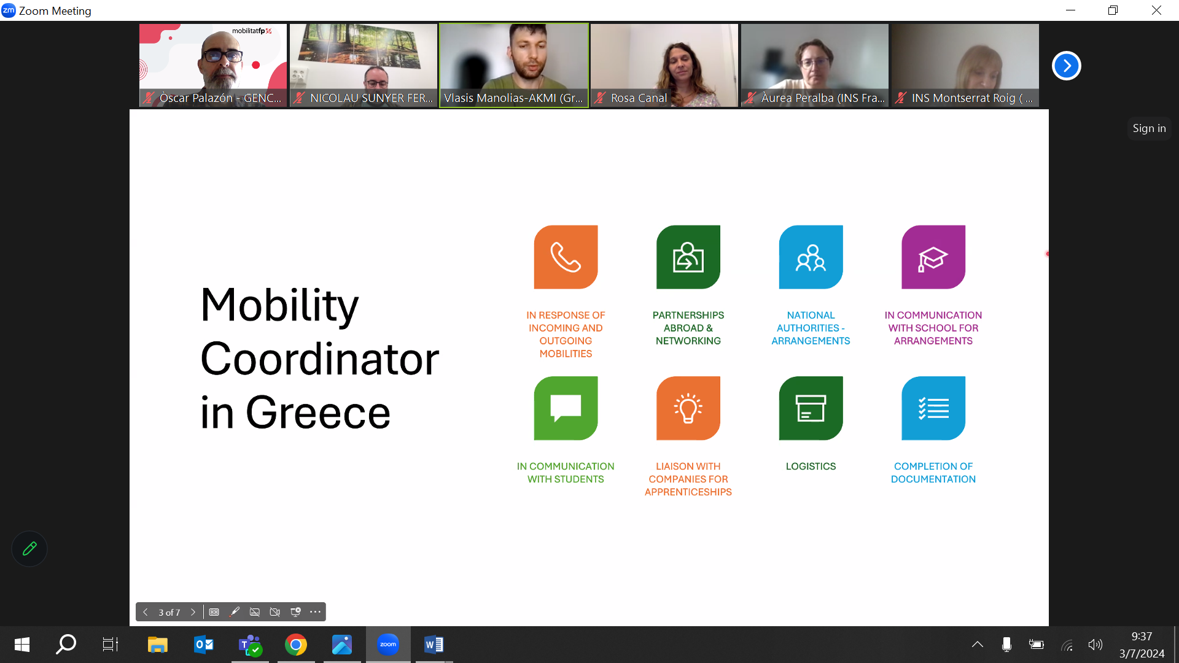Viewport: 1179px width, 663px height.
Task: Open more slideshow options ellipsis
Action: click(316, 612)
